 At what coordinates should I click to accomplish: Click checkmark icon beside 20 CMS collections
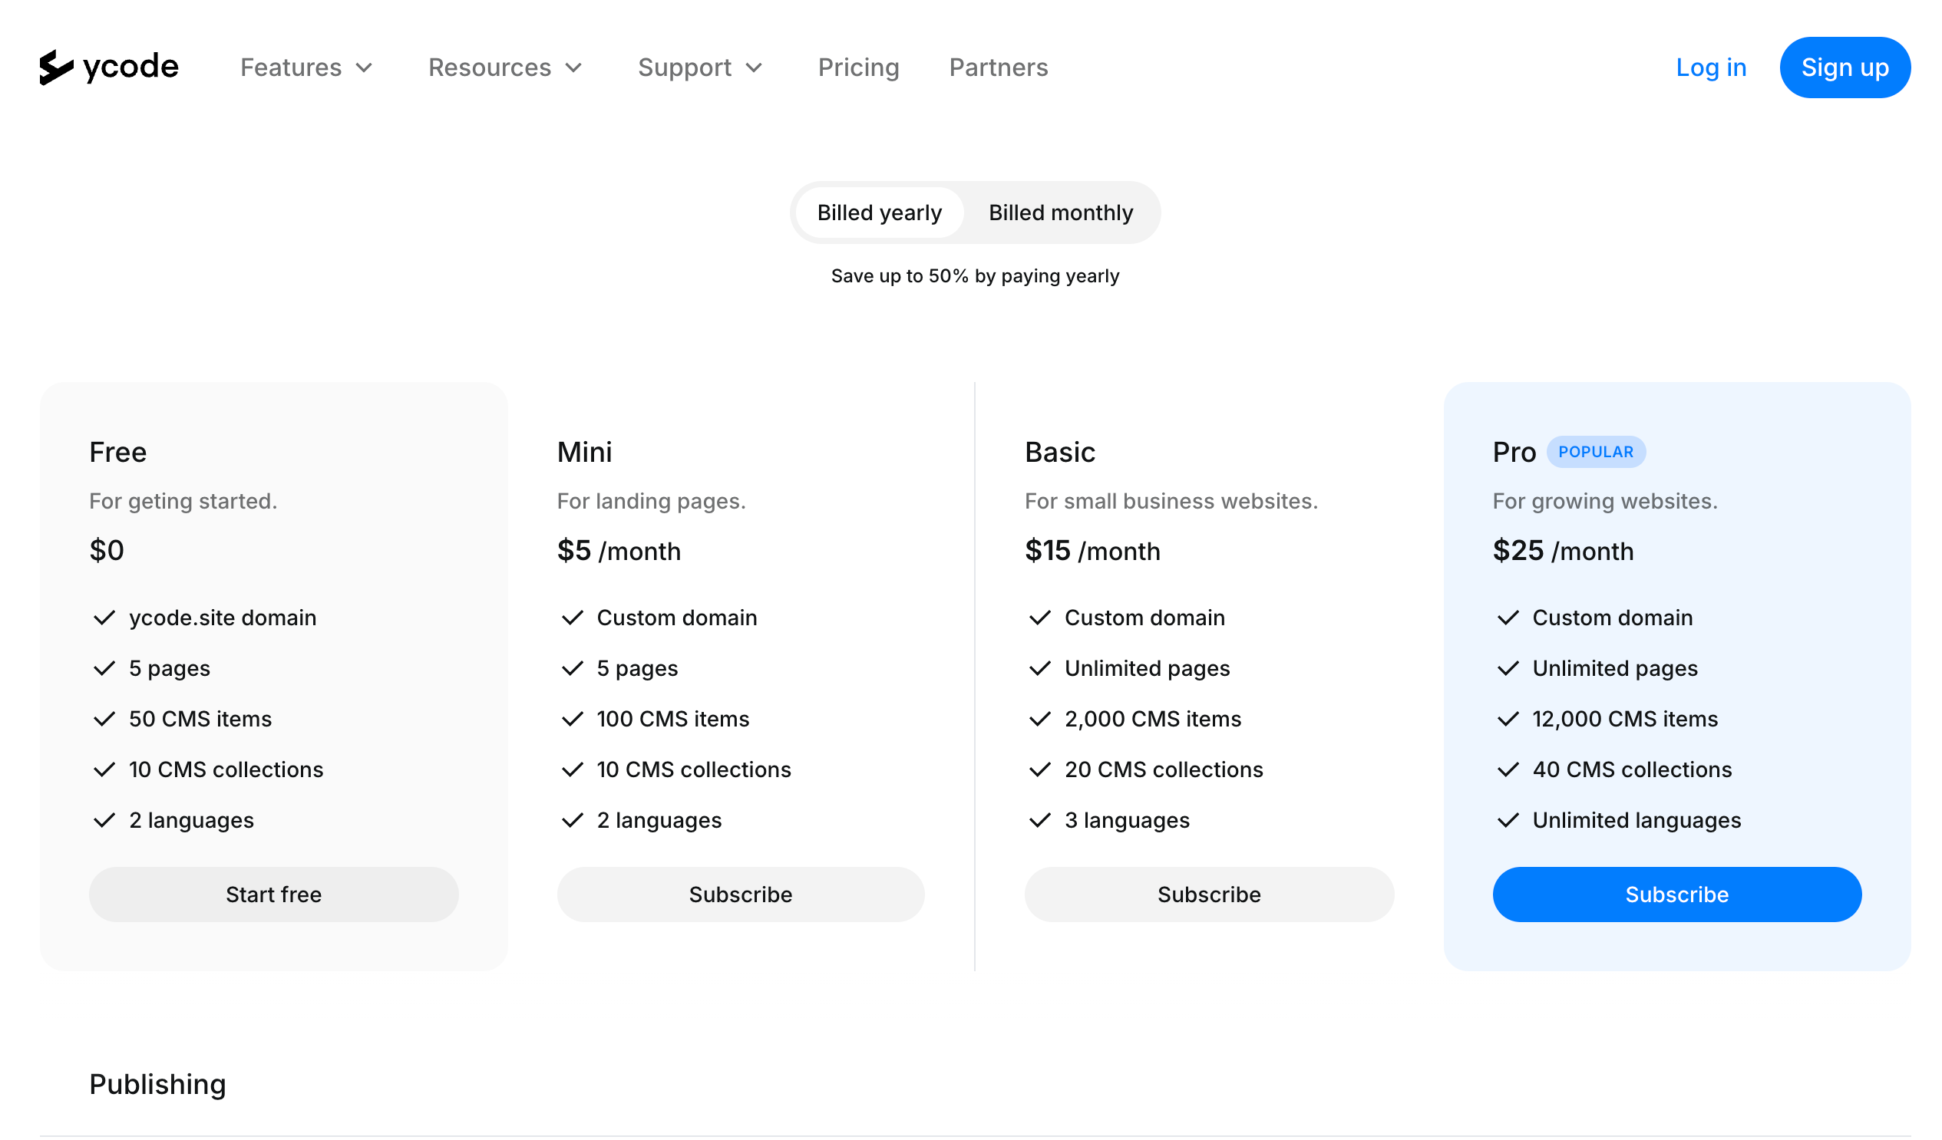coord(1039,769)
